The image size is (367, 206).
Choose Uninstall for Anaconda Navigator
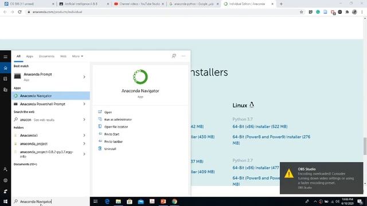pos(110,149)
